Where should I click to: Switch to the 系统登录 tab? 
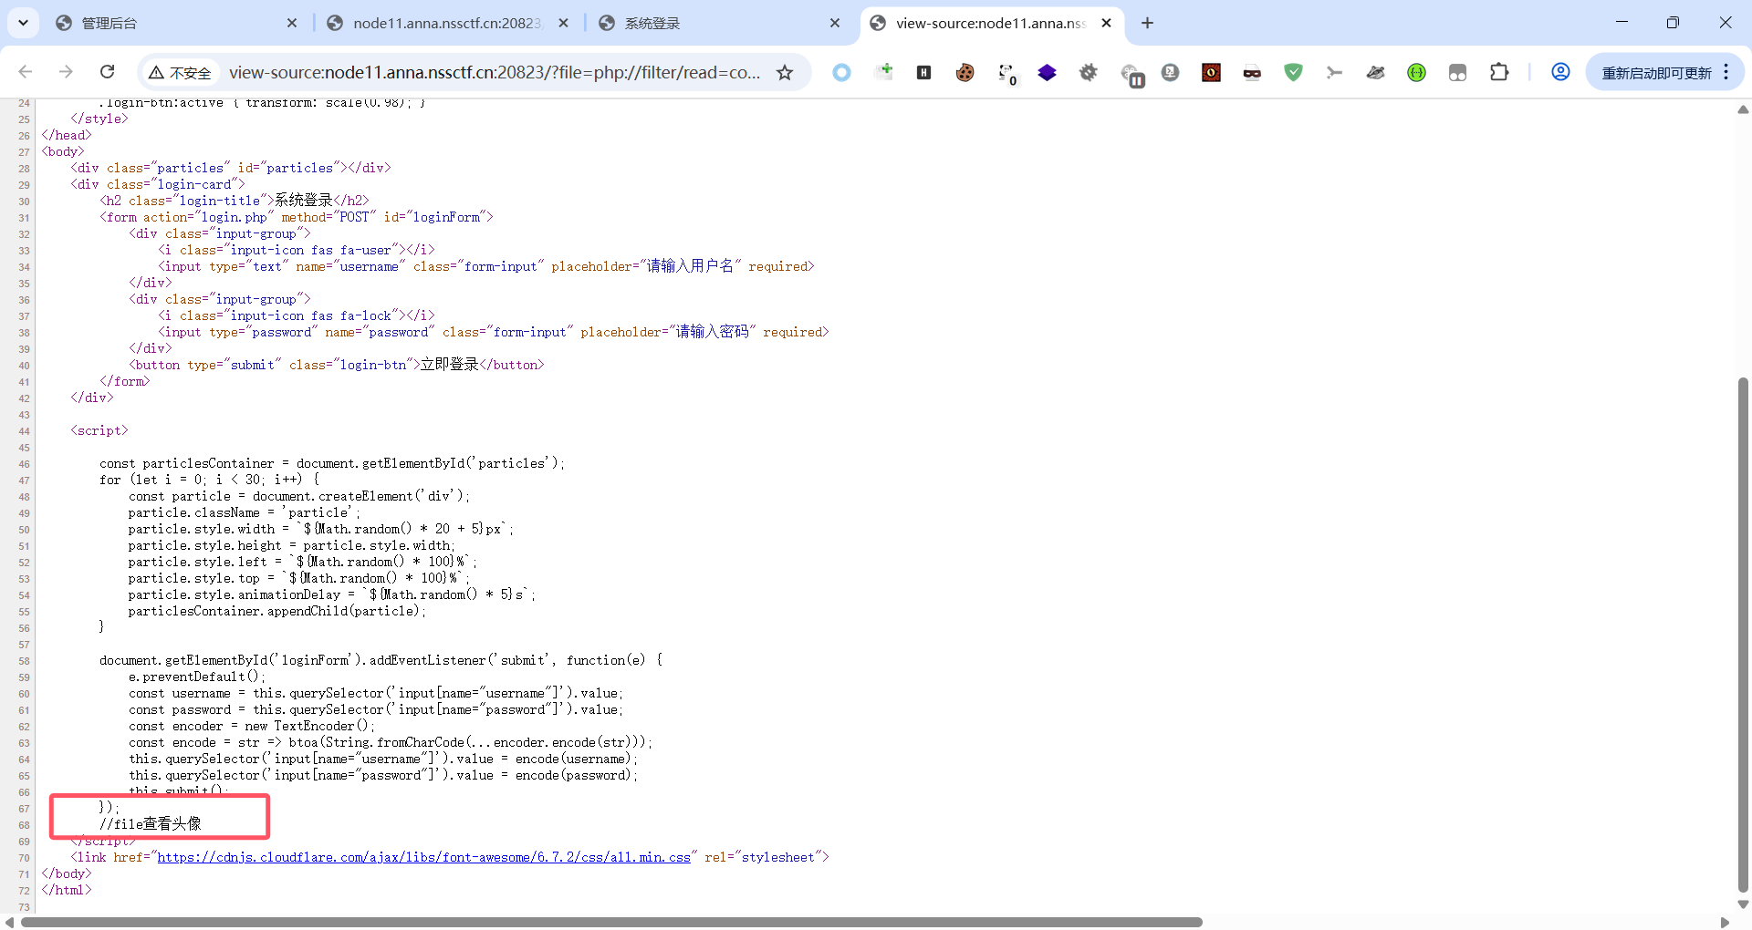[718, 23]
